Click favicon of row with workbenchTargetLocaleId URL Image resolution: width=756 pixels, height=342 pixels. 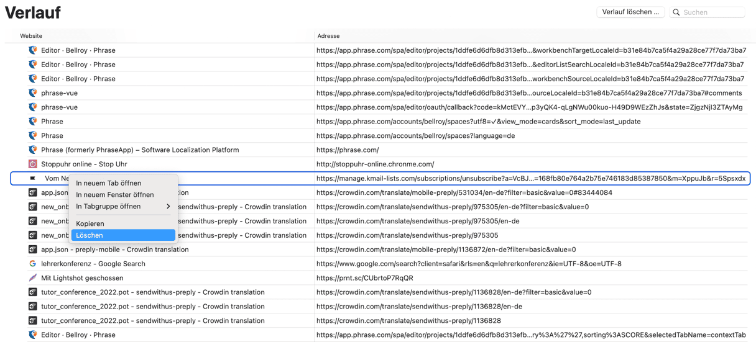[33, 50]
